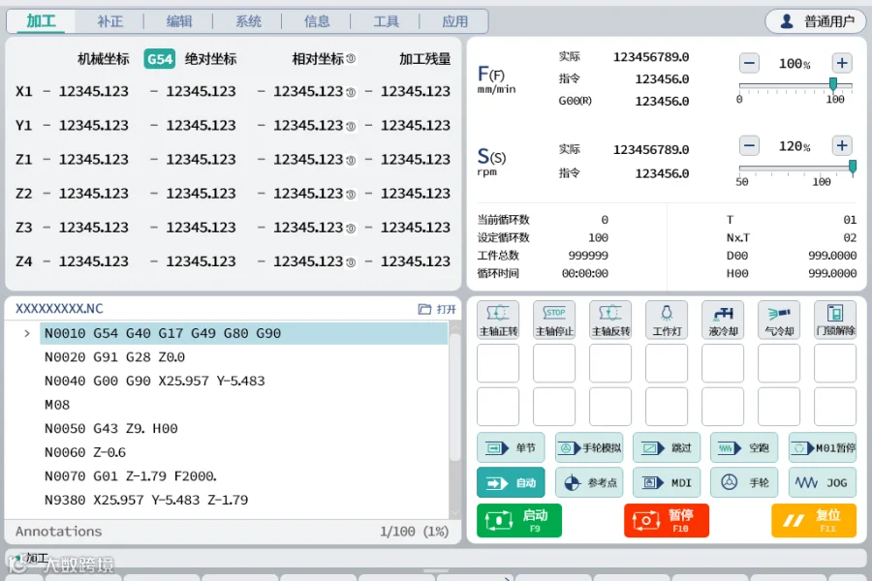
Task: Reset Z4 relative coordinate via its zero icon
Action: (351, 262)
